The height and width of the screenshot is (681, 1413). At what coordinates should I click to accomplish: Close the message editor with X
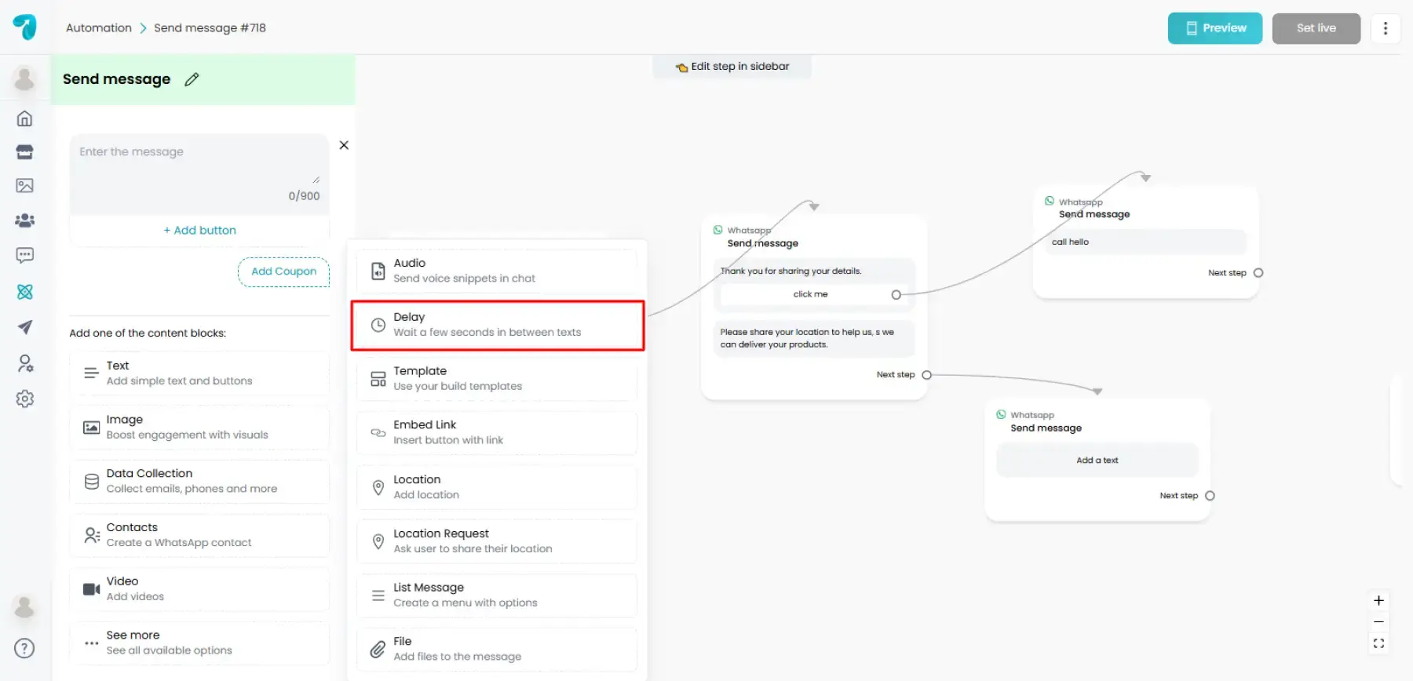click(344, 145)
